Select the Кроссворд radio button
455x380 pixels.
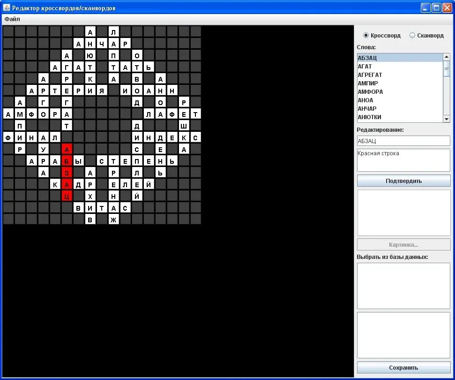coord(366,36)
